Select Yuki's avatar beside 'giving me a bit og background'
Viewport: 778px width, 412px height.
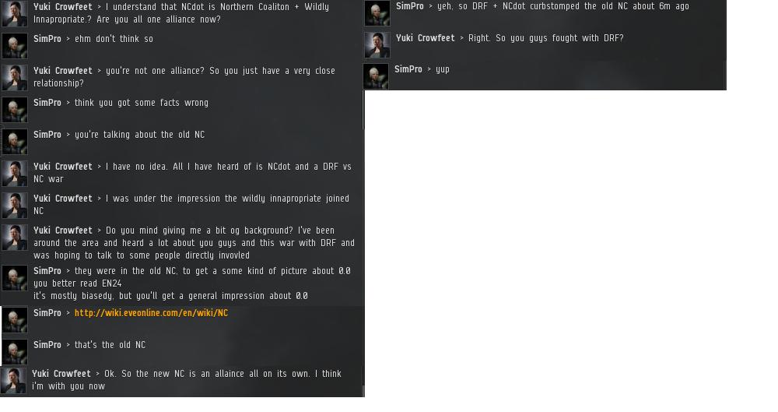(15, 237)
